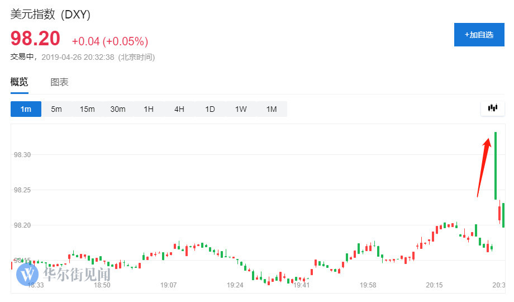This screenshot has height=302, width=514.
Task: Click the 19:07 time axis label
Action: pyautogui.click(x=169, y=285)
